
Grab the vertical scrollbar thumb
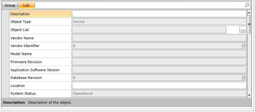[249, 24]
